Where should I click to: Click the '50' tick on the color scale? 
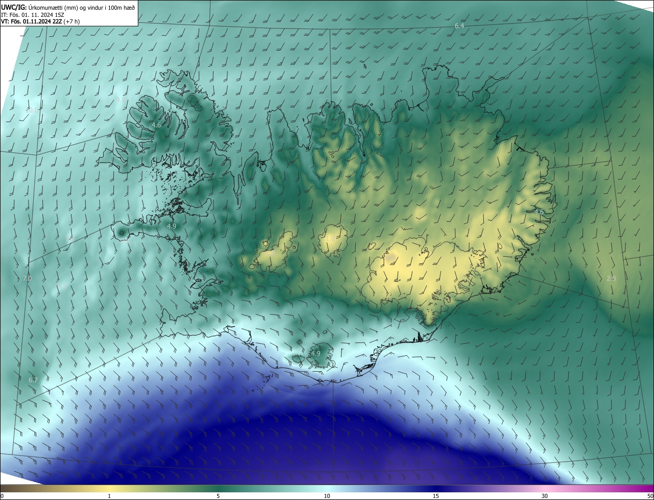point(650,496)
